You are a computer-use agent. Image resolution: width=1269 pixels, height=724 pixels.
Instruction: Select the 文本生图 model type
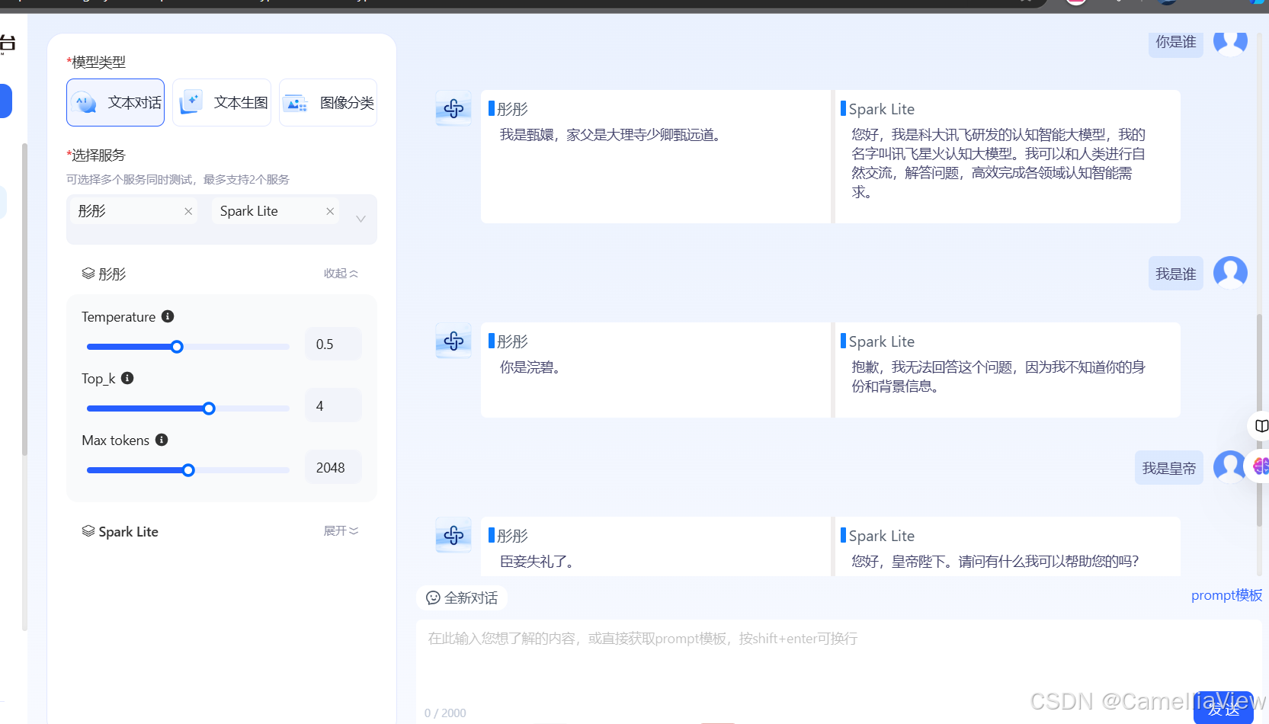pos(222,102)
